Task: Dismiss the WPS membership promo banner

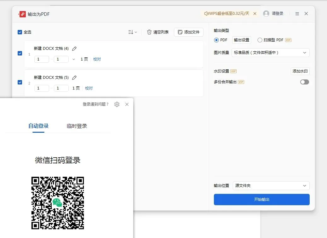Action: pos(255,14)
